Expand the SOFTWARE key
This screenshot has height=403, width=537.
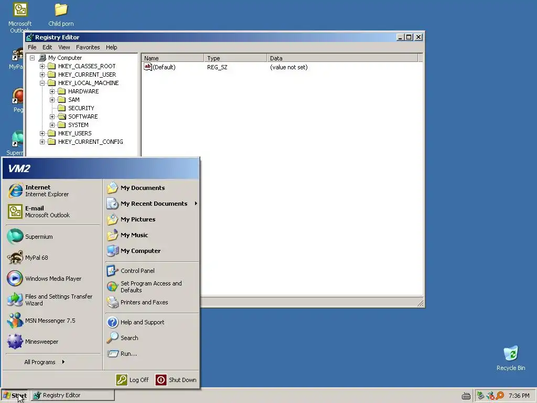tap(52, 116)
